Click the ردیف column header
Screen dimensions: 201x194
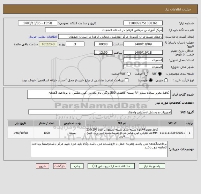pos(189,123)
